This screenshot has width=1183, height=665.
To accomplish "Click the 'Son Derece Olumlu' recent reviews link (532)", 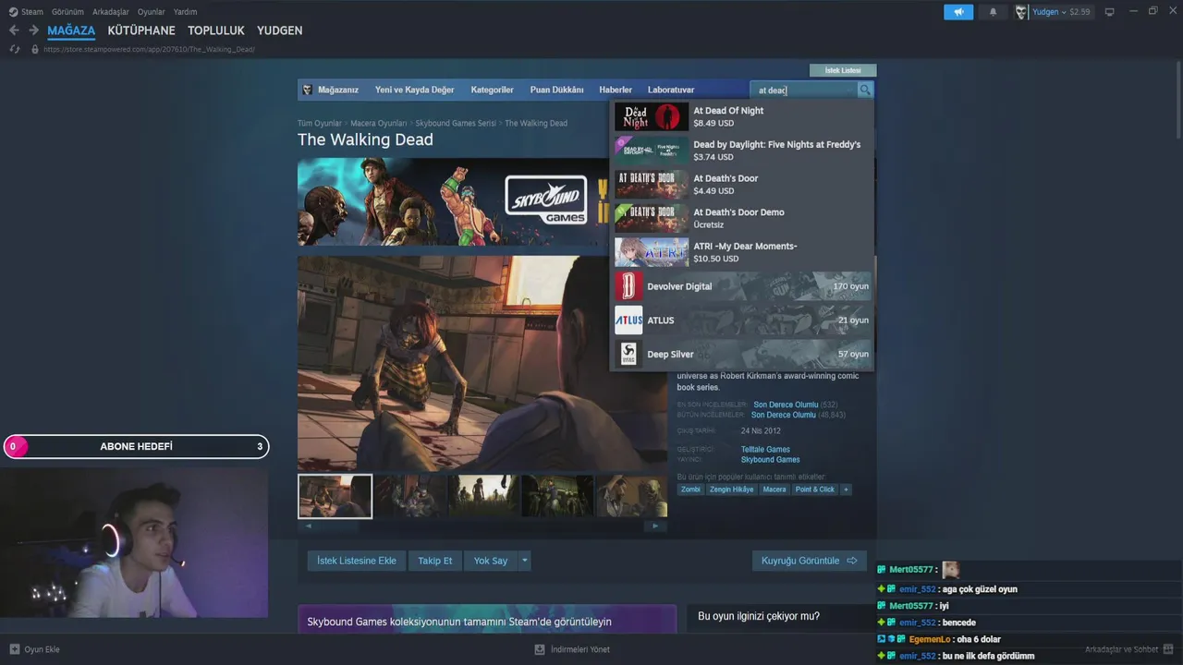I will click(786, 405).
